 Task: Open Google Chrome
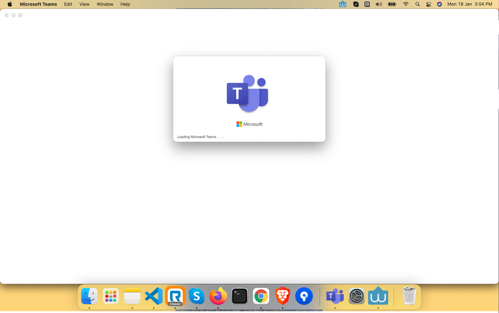pyautogui.click(x=261, y=296)
